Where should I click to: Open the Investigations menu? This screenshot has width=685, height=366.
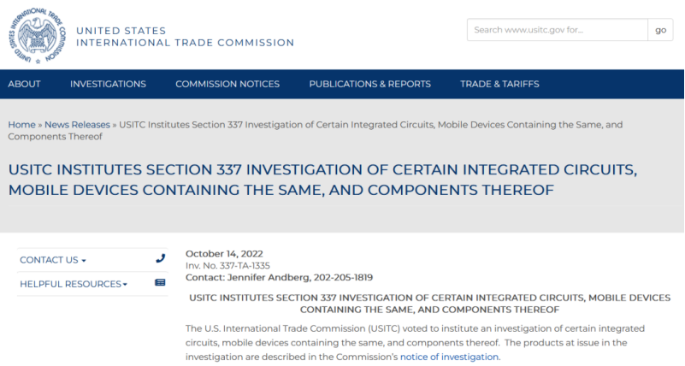point(108,84)
